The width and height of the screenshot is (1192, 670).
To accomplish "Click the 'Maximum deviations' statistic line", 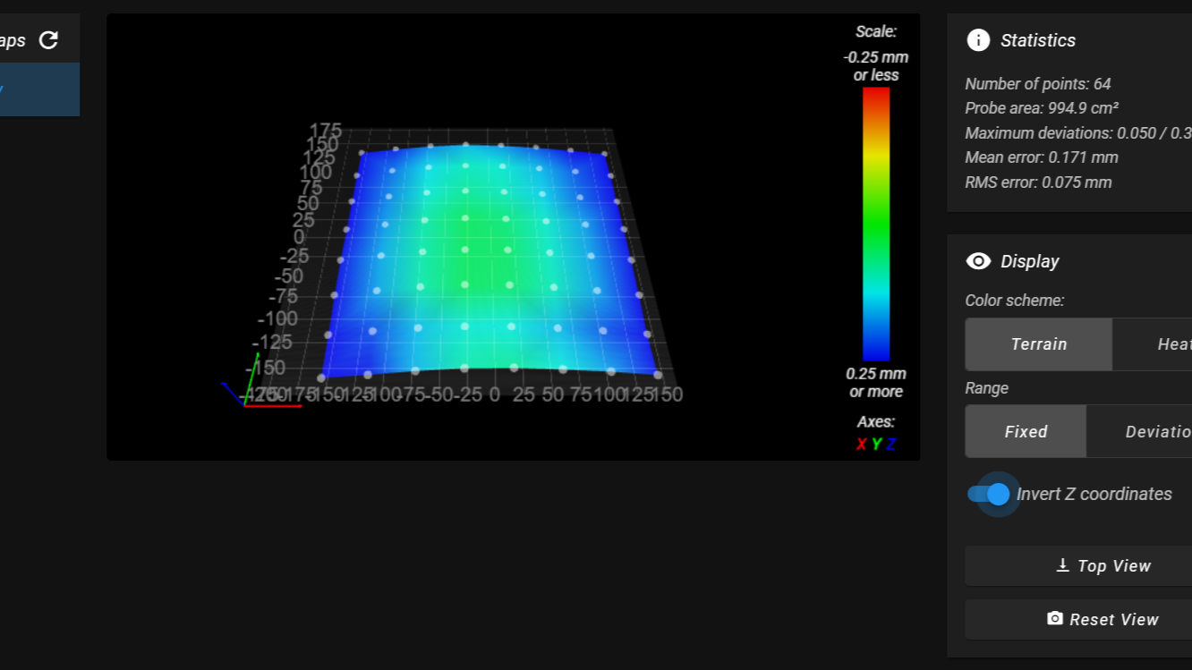I will point(1078,133).
